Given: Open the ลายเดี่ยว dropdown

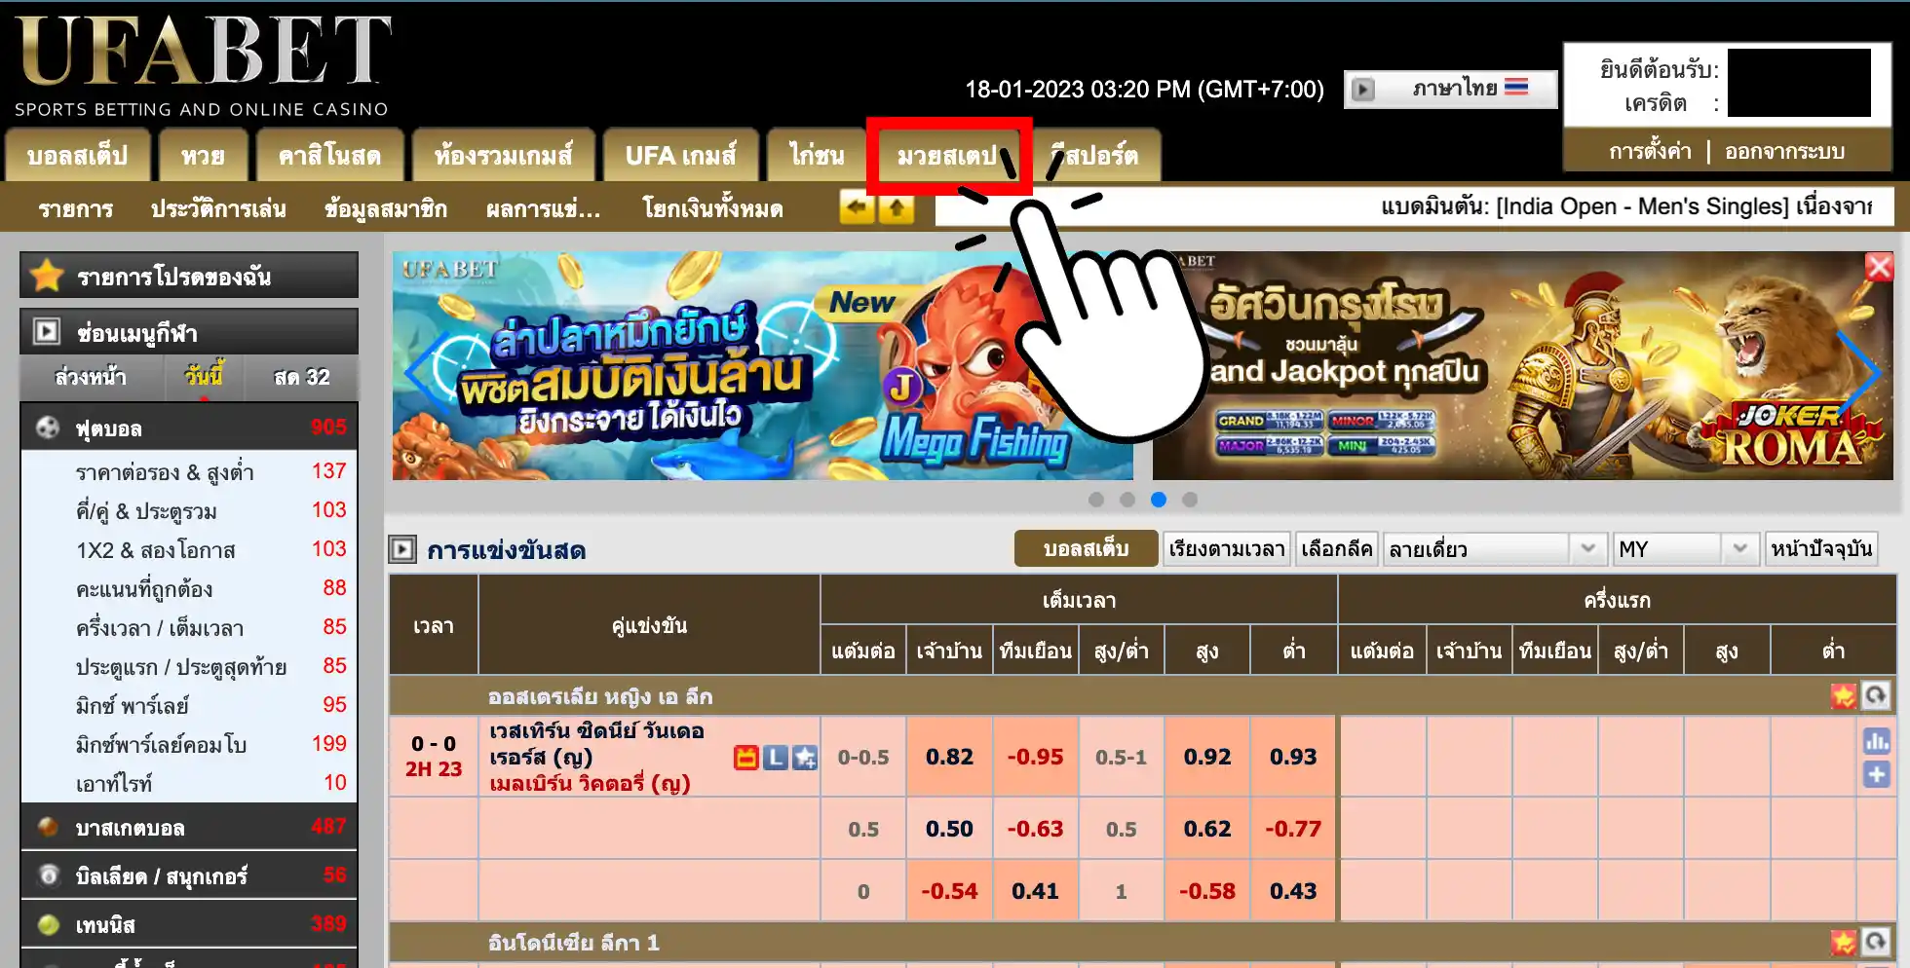Looking at the screenshot, I should [1494, 548].
